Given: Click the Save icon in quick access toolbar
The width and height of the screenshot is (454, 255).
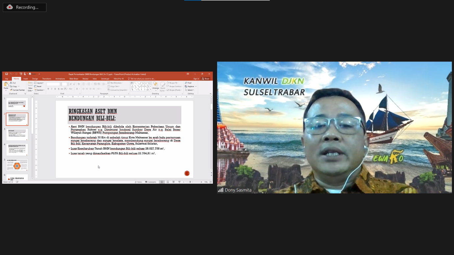Looking at the screenshot, I should pos(7,74).
